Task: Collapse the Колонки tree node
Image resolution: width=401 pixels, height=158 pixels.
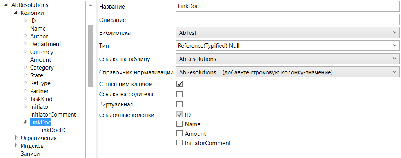Action: click(16, 13)
